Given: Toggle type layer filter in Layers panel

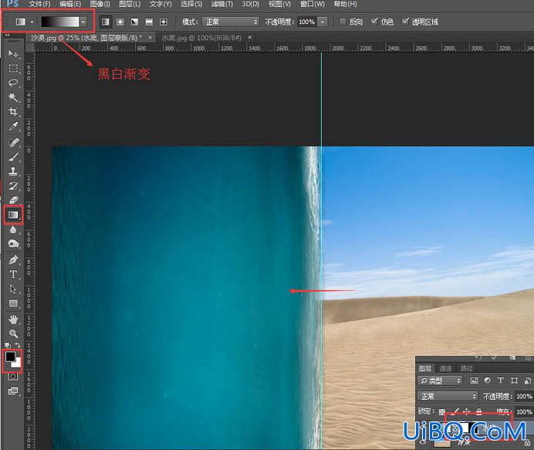Looking at the screenshot, I should click(500, 381).
